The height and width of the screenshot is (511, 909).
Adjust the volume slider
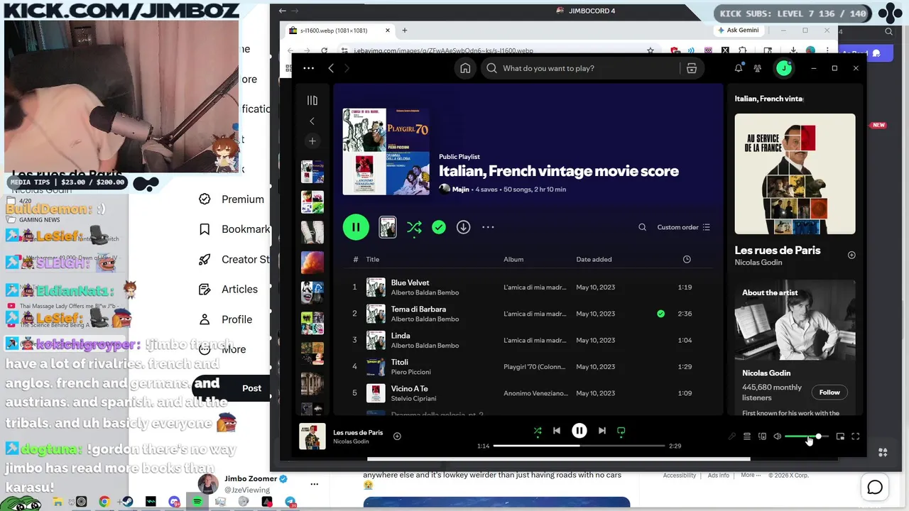coord(806,436)
